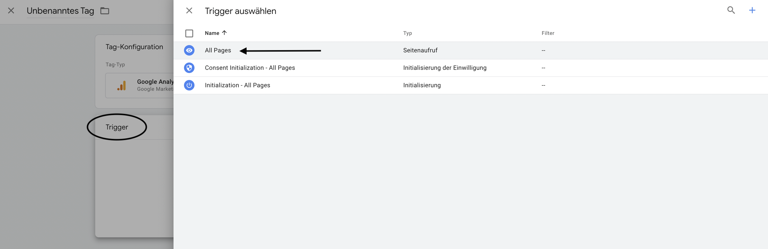Click the Typ column header
Viewport: 768px width, 249px height.
(x=407, y=33)
